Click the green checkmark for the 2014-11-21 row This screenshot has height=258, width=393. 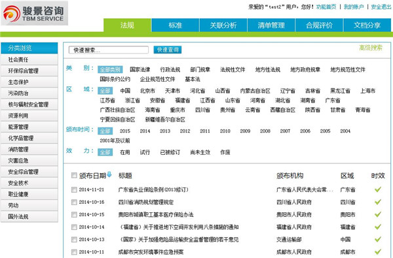tap(378, 189)
